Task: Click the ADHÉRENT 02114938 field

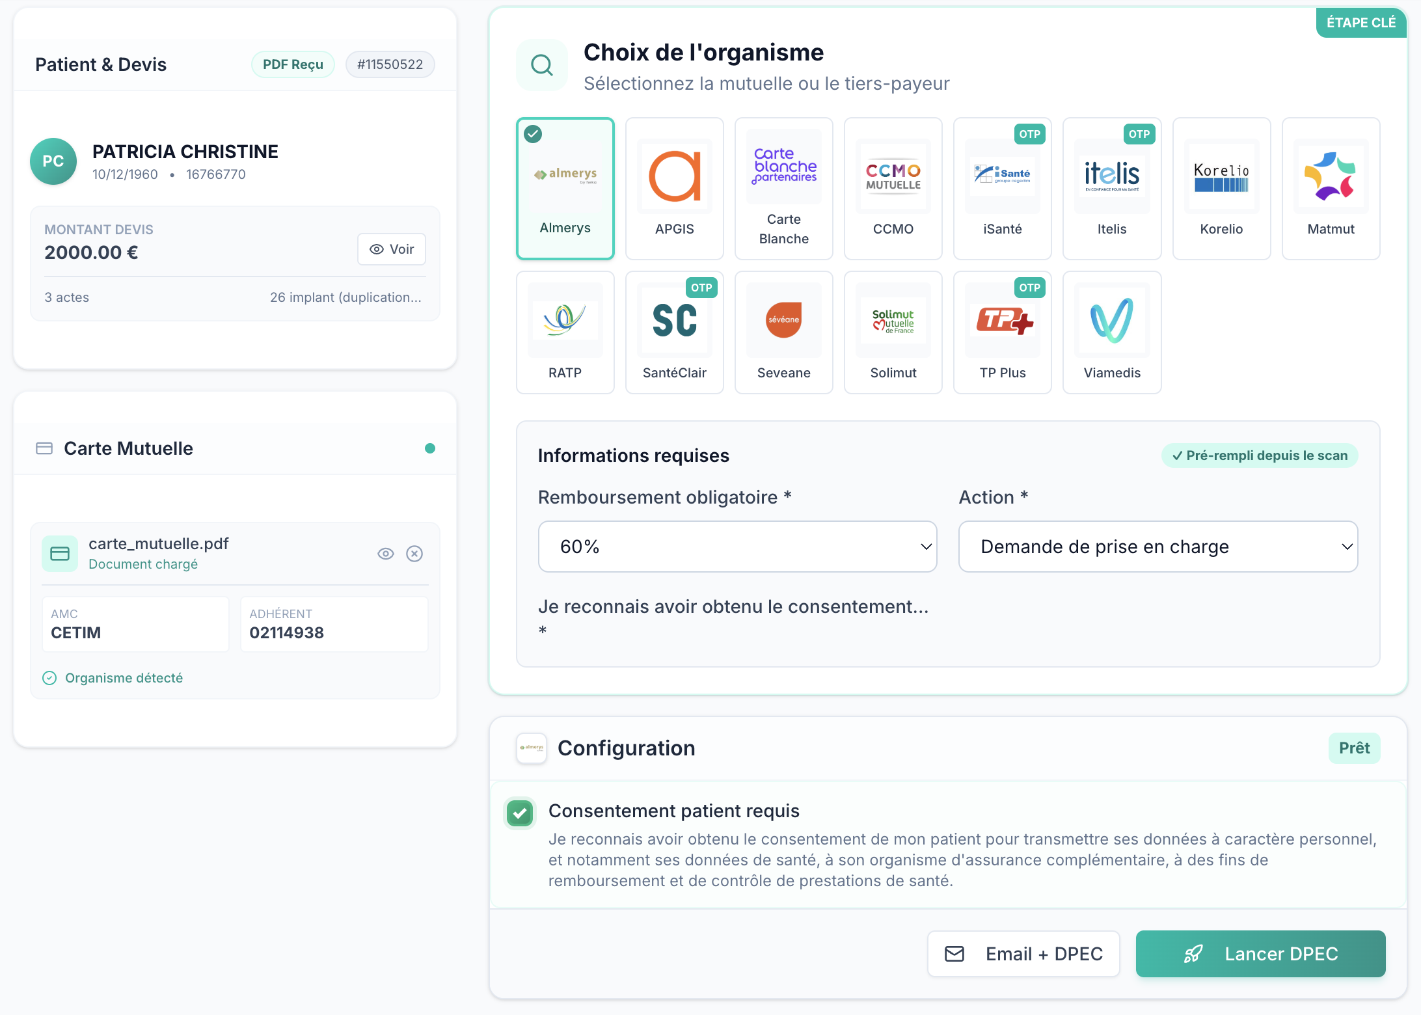Action: (x=334, y=624)
